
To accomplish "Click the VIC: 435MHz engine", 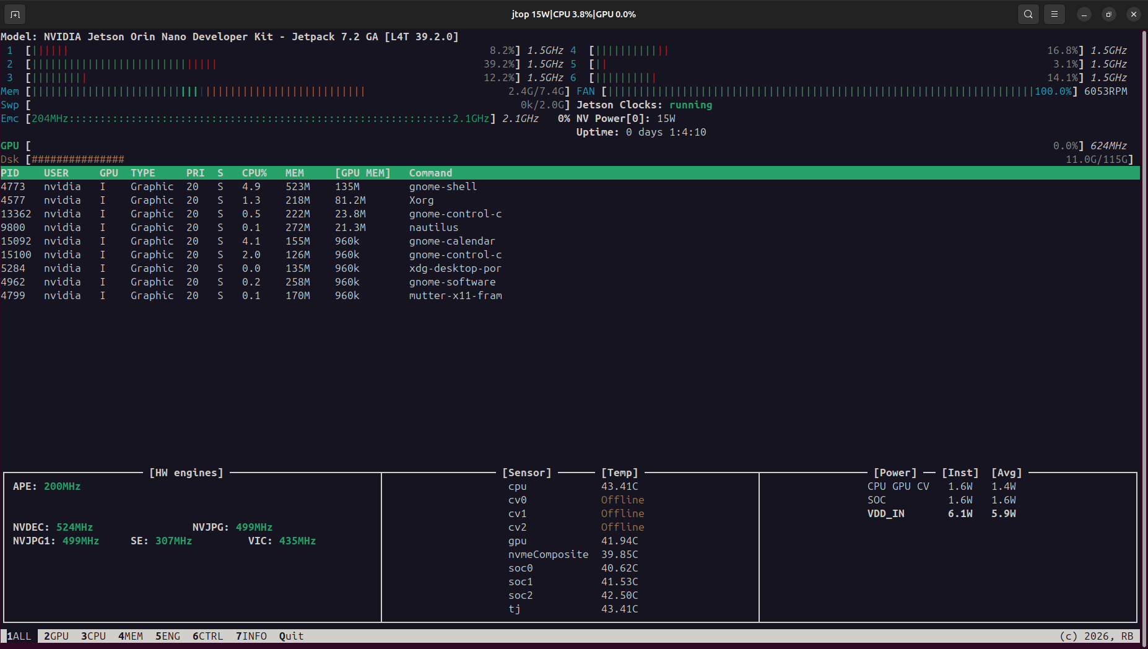I will [x=282, y=541].
